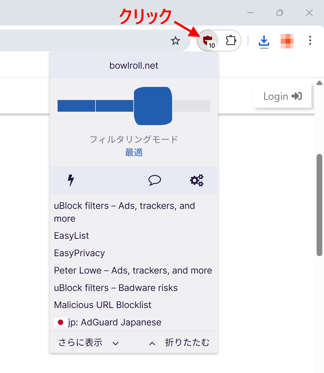Open the Chrome three-dot menu

(310, 40)
